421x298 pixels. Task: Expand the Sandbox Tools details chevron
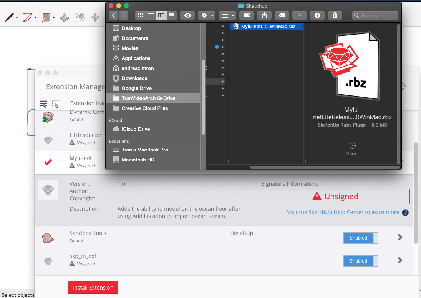tap(399, 238)
